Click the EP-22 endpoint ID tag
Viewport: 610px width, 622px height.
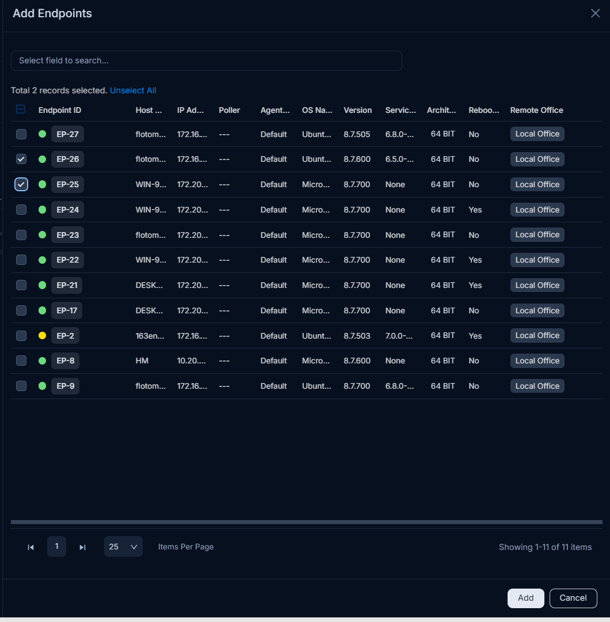tap(67, 260)
